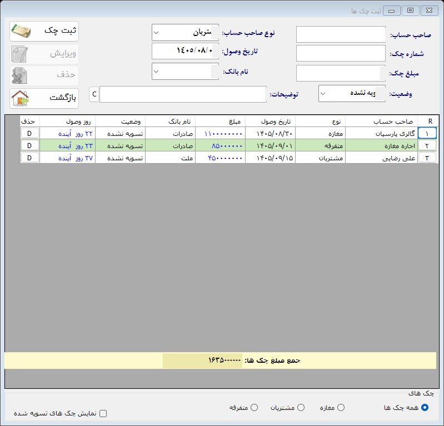The width and height of the screenshot is (444, 426).
Task: Click the delete-file icon on حذف
Action: click(19, 75)
